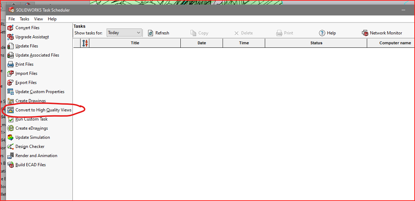Choose Run Custom Task label
415x201 pixels.
coord(32,119)
